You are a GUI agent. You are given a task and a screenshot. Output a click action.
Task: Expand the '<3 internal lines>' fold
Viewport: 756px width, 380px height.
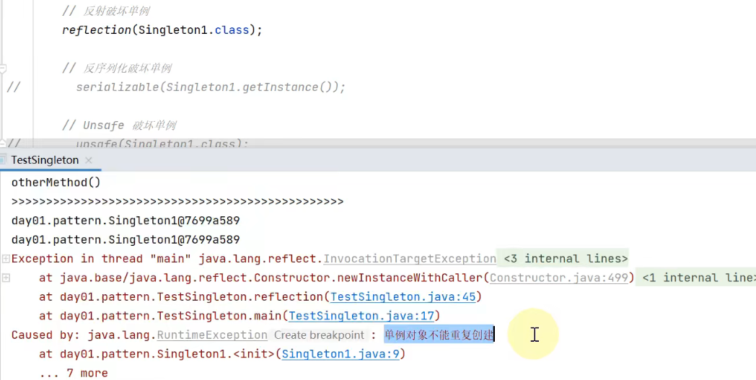(x=566, y=259)
